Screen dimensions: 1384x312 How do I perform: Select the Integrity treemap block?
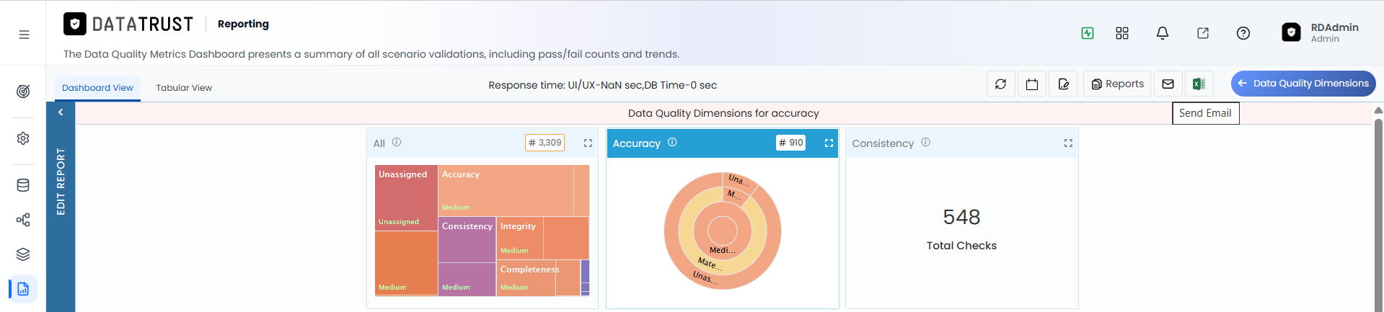520,239
